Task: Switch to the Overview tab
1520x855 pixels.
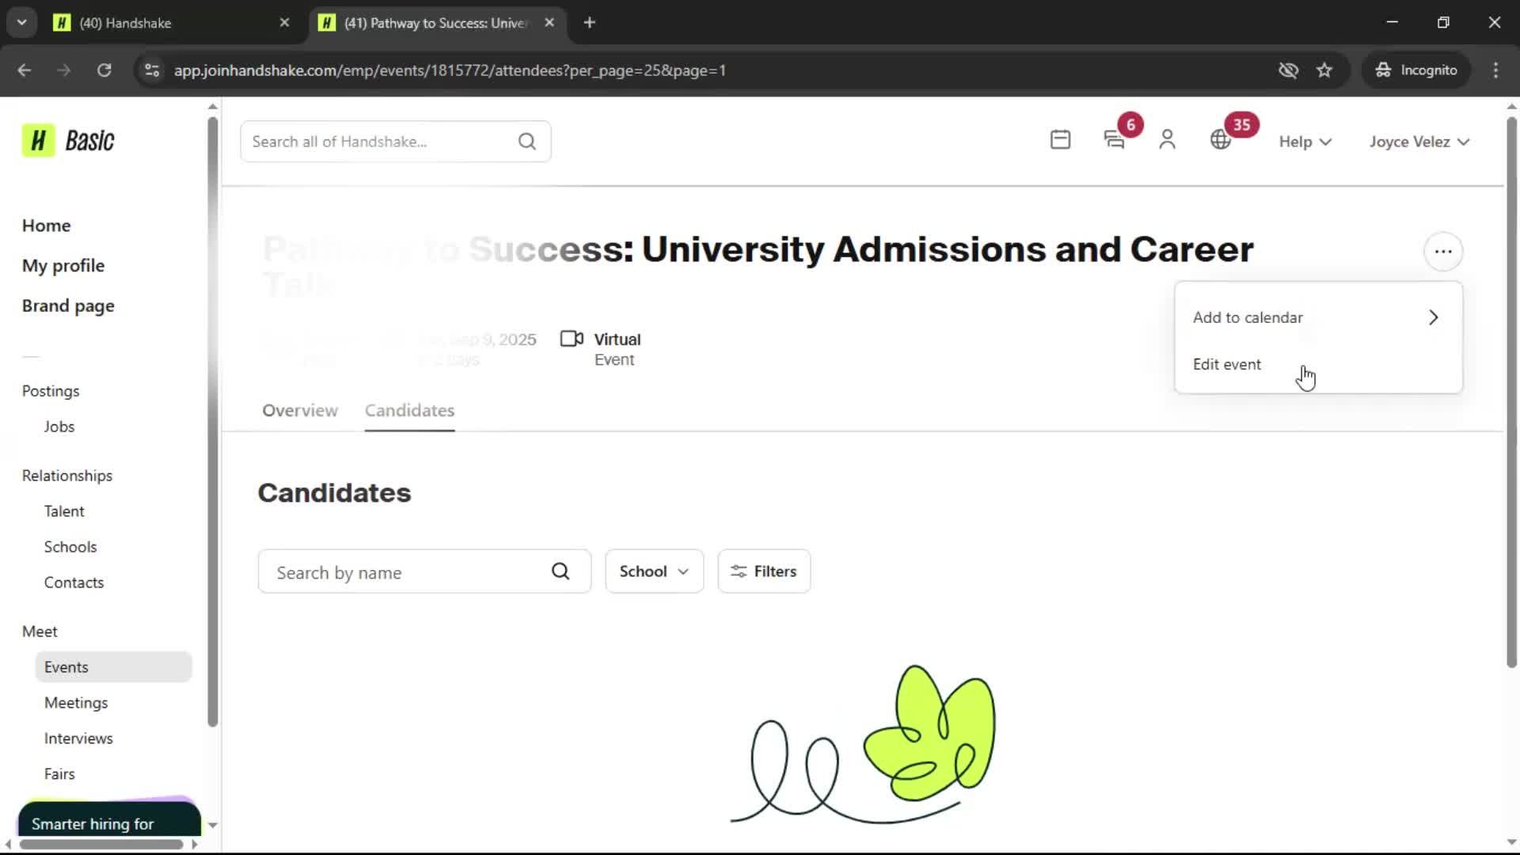Action: (300, 410)
